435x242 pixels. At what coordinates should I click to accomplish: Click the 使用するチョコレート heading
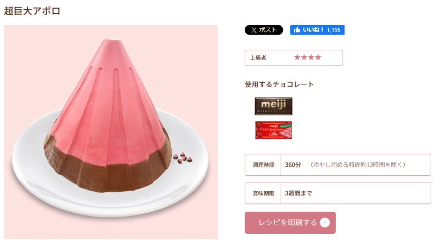click(280, 84)
